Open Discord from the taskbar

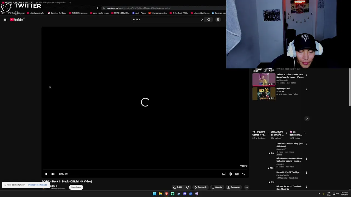[185, 194]
